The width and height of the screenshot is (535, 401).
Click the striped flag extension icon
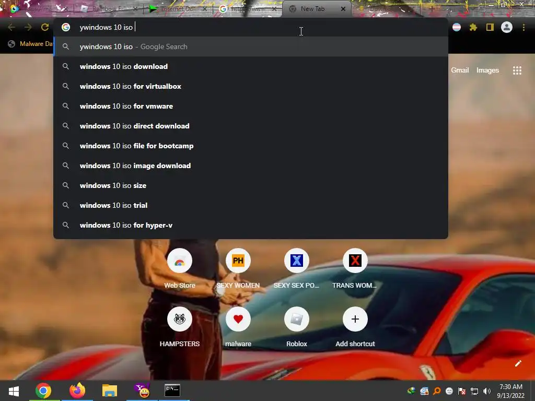[x=457, y=27]
